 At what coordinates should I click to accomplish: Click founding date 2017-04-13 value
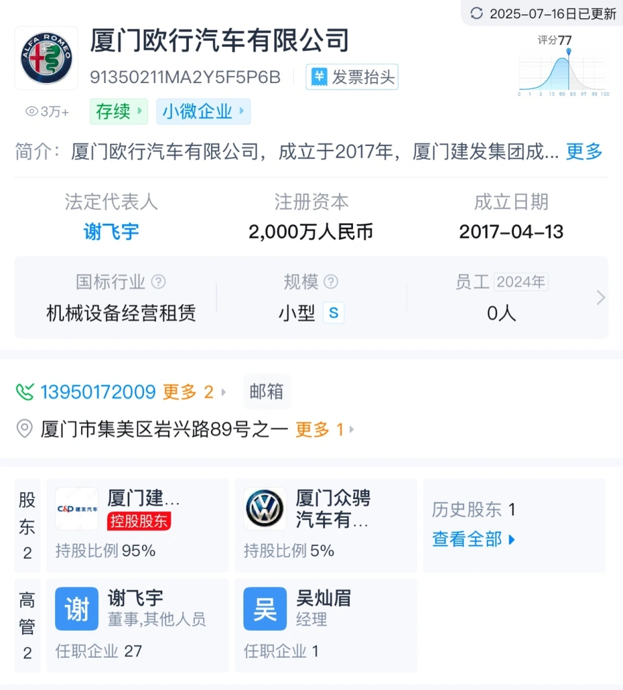[x=511, y=232]
